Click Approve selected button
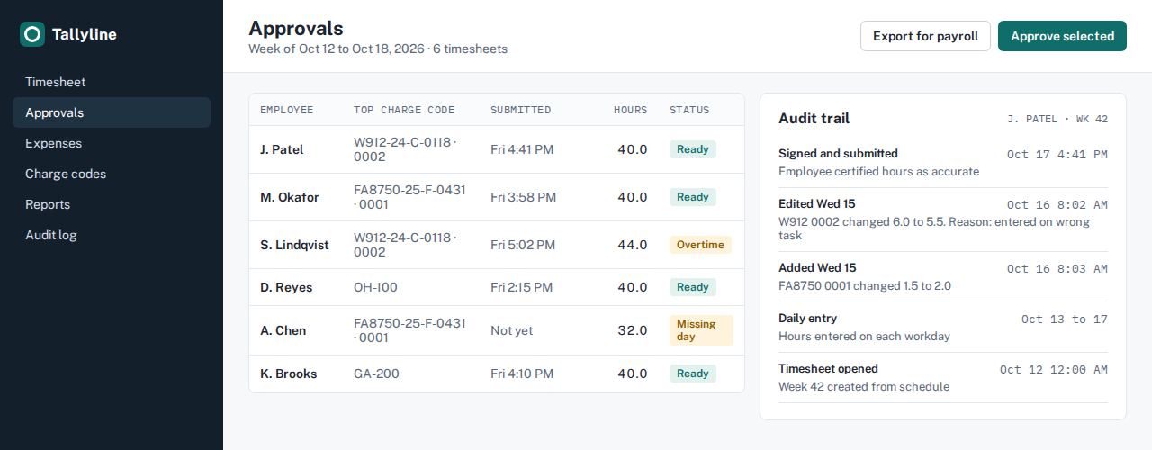Image resolution: width=1152 pixels, height=450 pixels. (1062, 36)
